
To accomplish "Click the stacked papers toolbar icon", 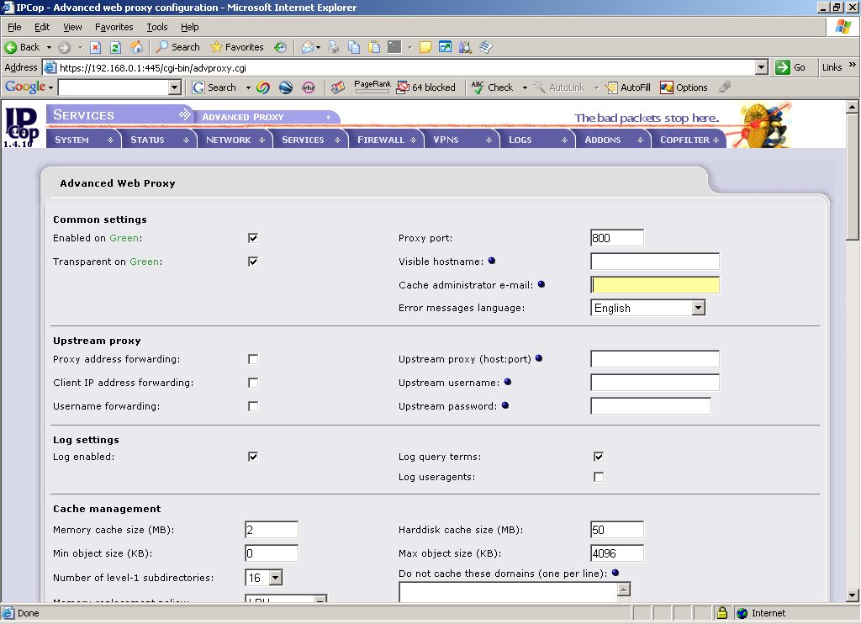I will click(x=485, y=47).
